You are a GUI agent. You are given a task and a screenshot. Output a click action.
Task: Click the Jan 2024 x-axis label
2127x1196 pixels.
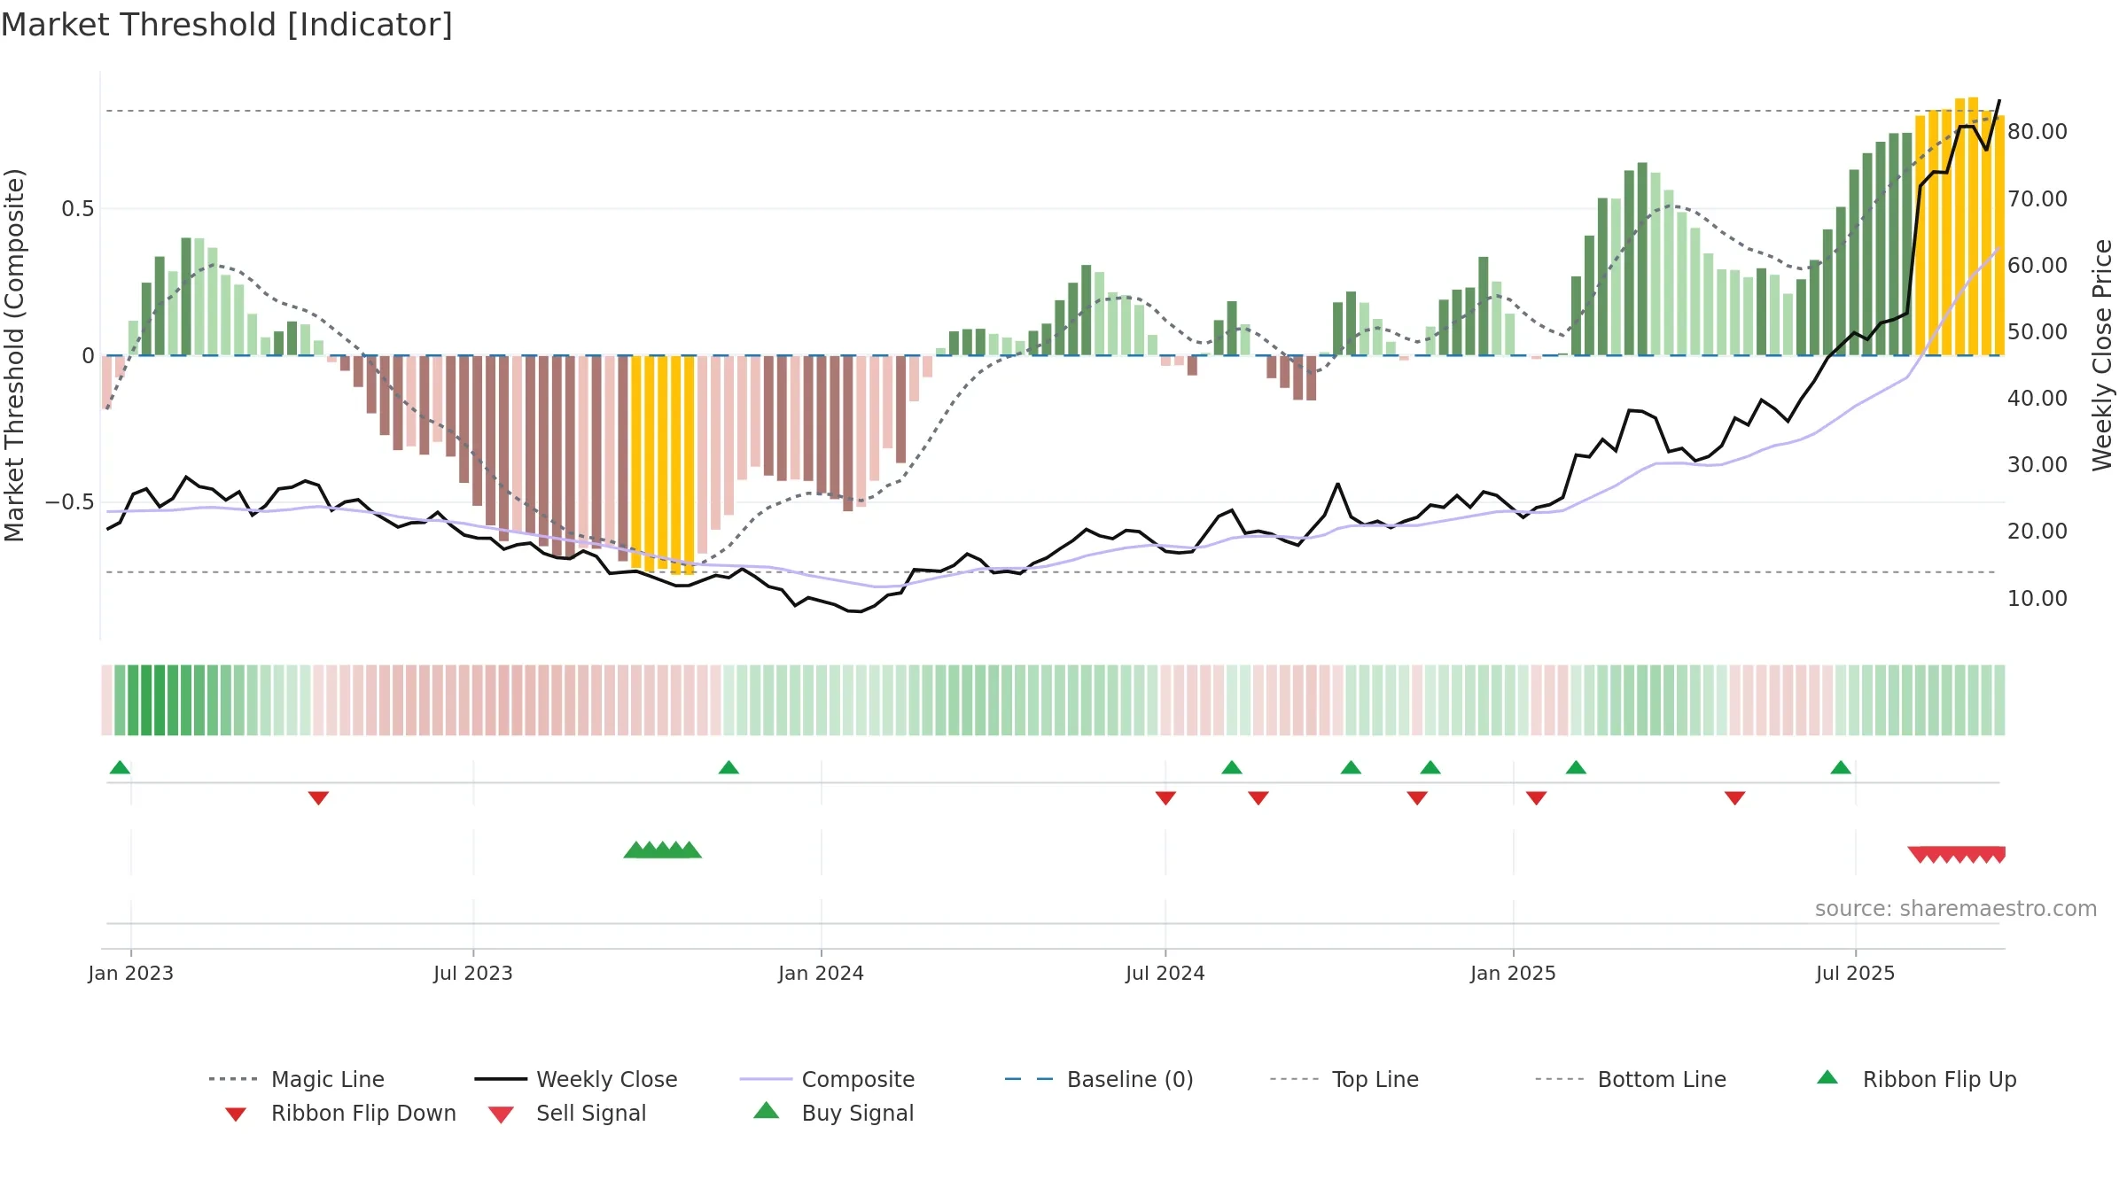(x=821, y=974)
